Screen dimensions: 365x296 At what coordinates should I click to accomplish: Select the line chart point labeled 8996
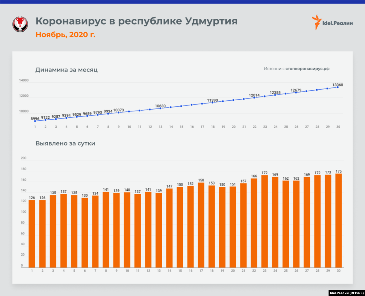pyautogui.click(x=35, y=121)
